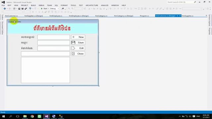The width and height of the screenshot is (212, 119).
Task: Open Toolbox side panel tab
Action: pyautogui.click(x=2, y=17)
